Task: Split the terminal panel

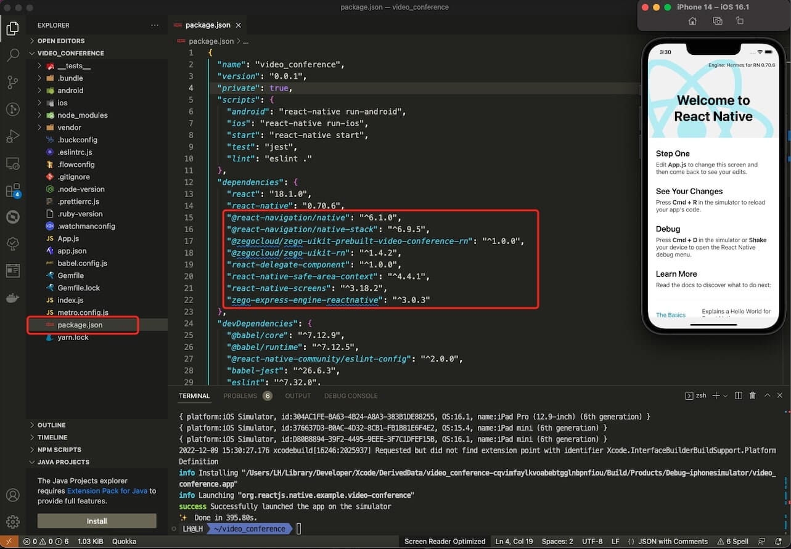Action: coord(738,396)
